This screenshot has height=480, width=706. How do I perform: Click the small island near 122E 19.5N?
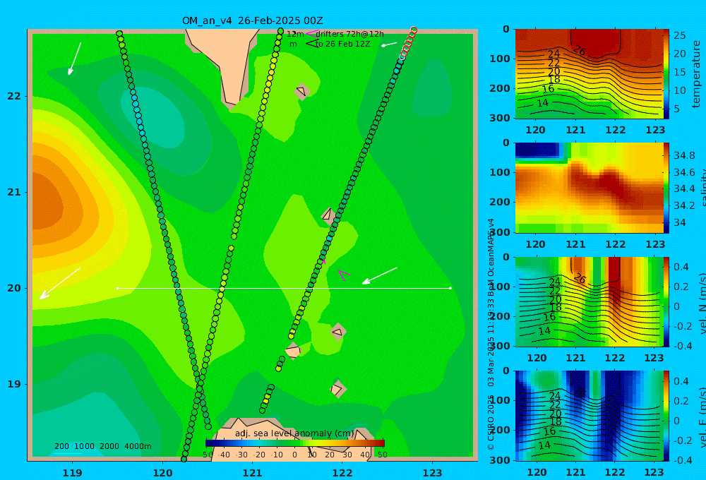337,332
